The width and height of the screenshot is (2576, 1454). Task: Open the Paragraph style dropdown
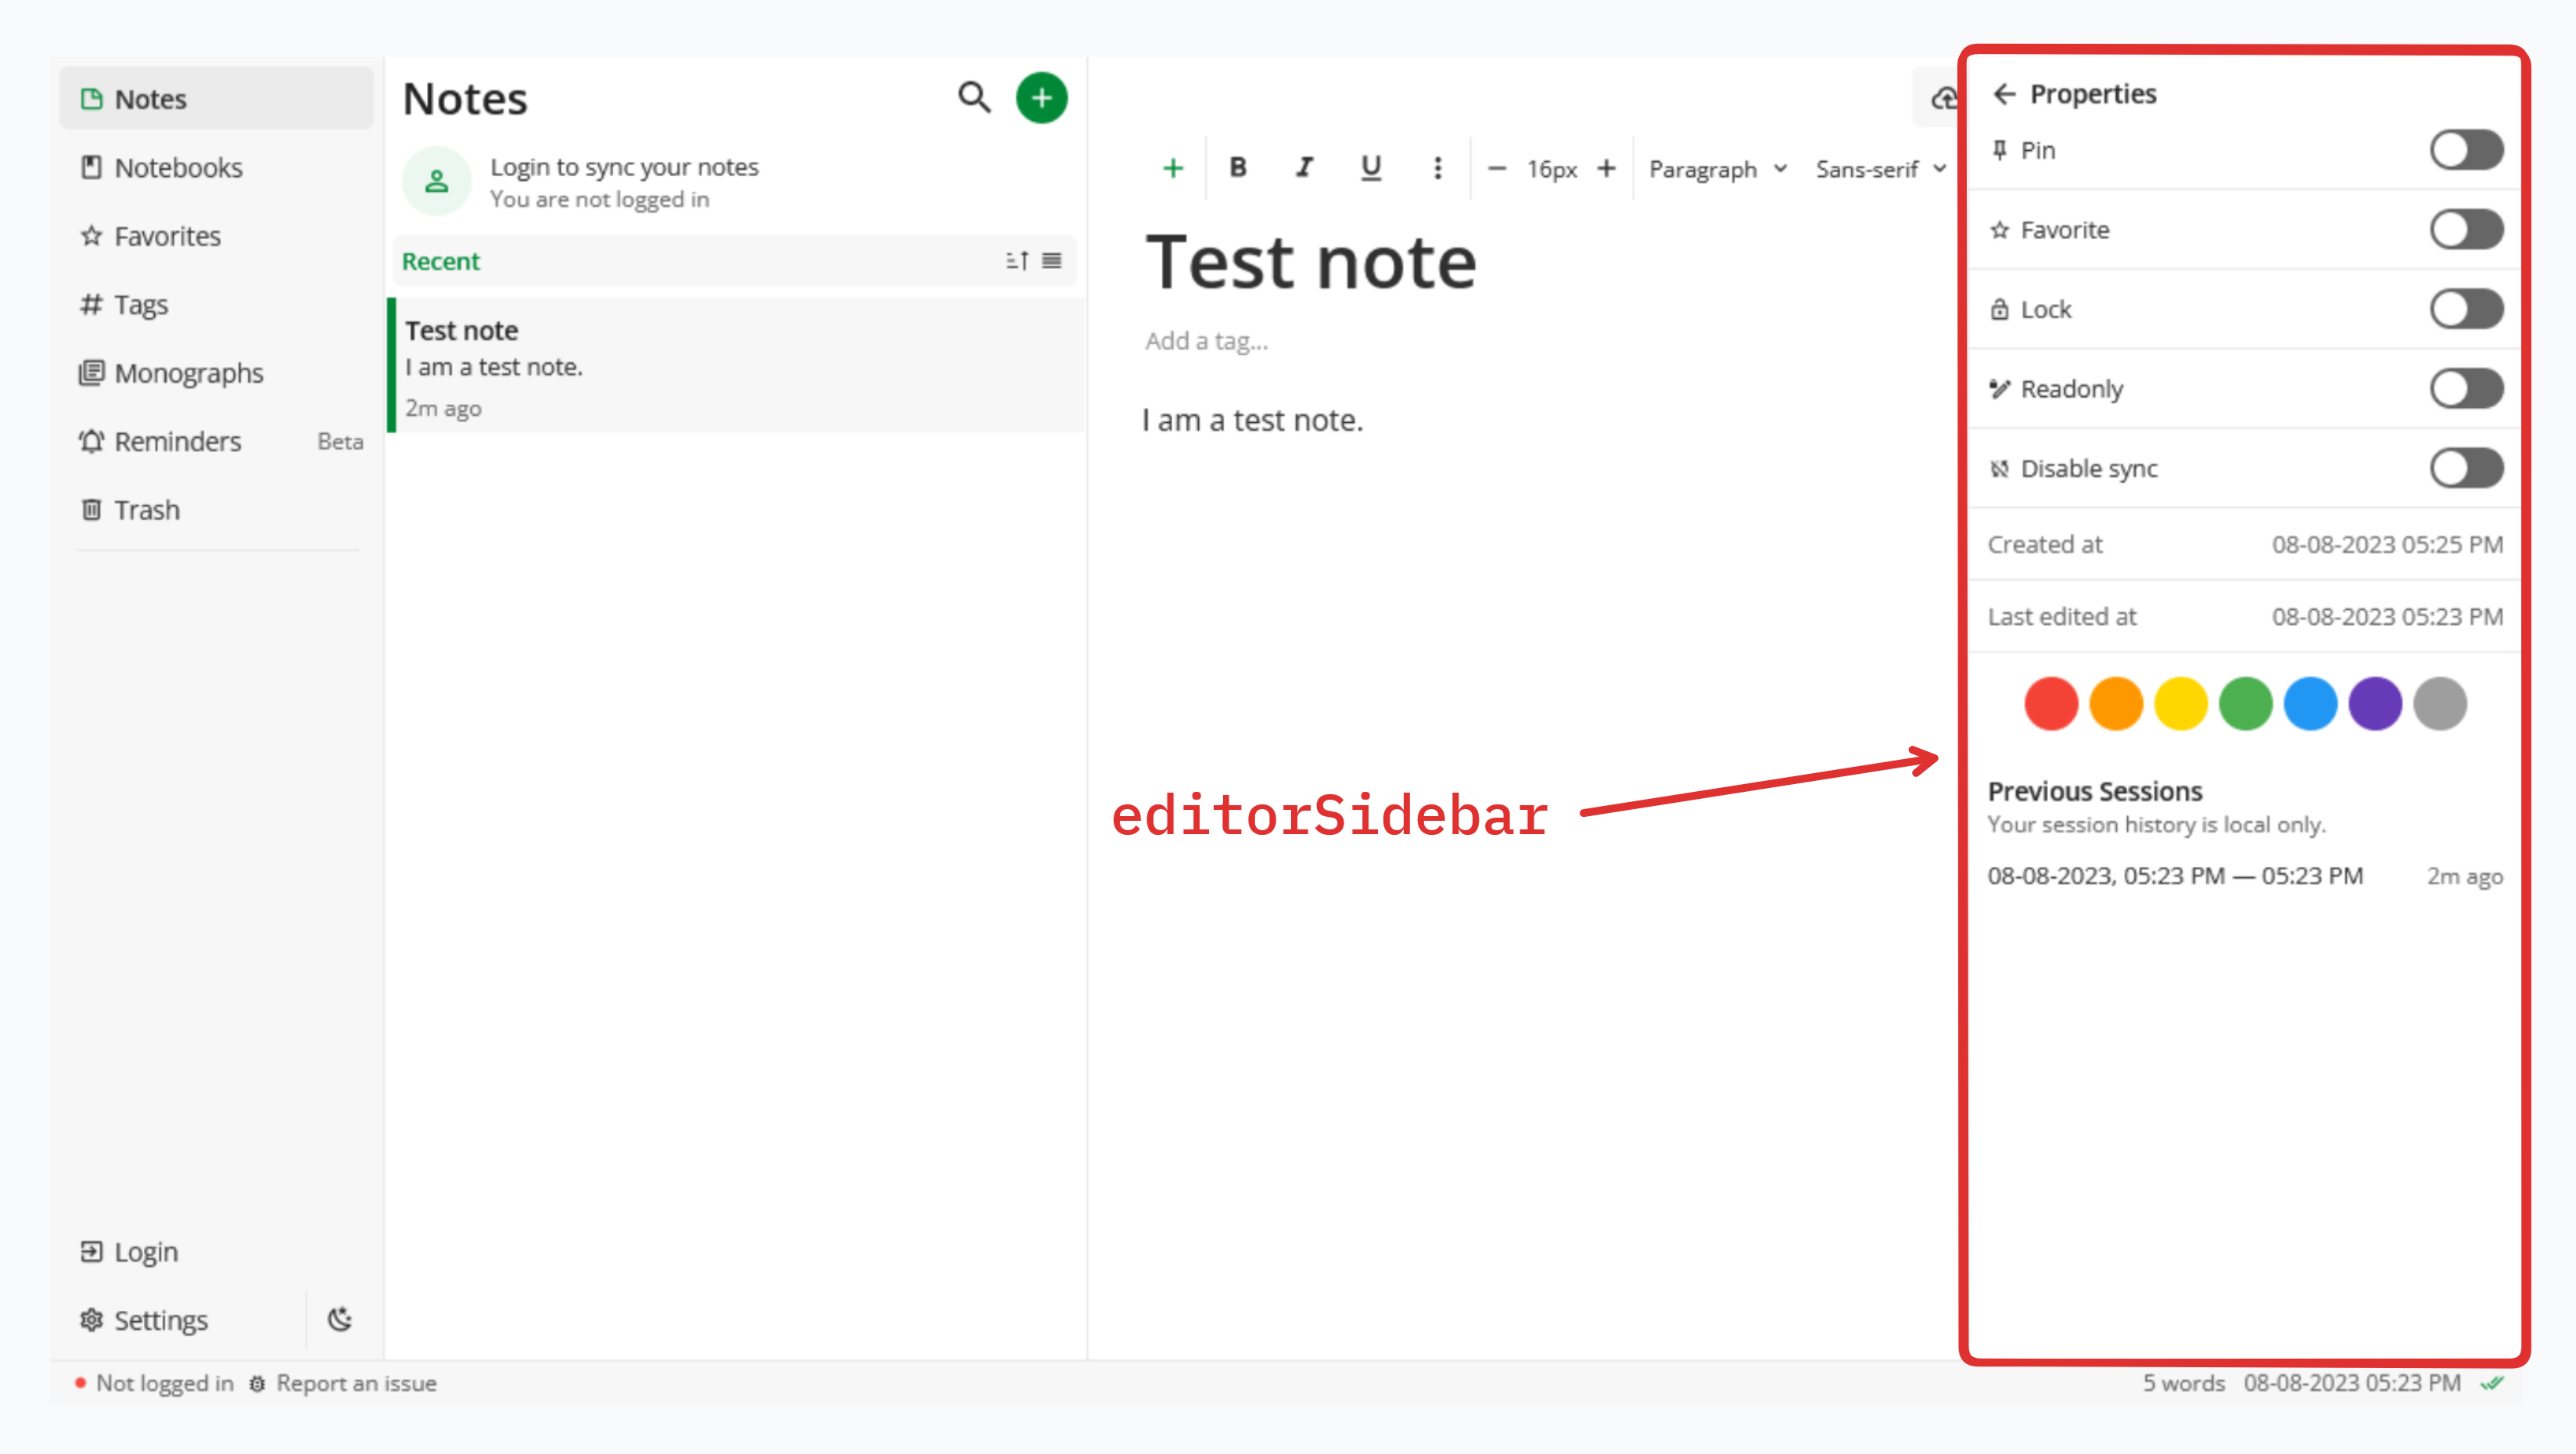1716,169
